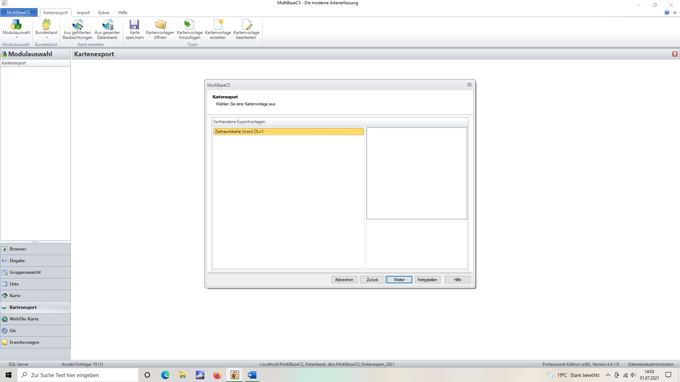Click Kartenvorlage hinzufügen icon
The height and width of the screenshot is (382, 680).
click(189, 24)
